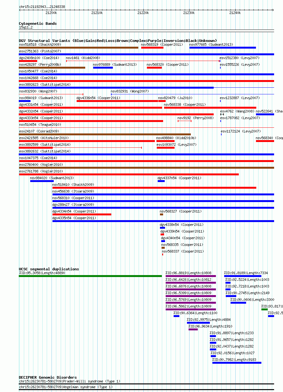Click nsv977665 (Sudmant2013) blue gain bar

[223, 48]
